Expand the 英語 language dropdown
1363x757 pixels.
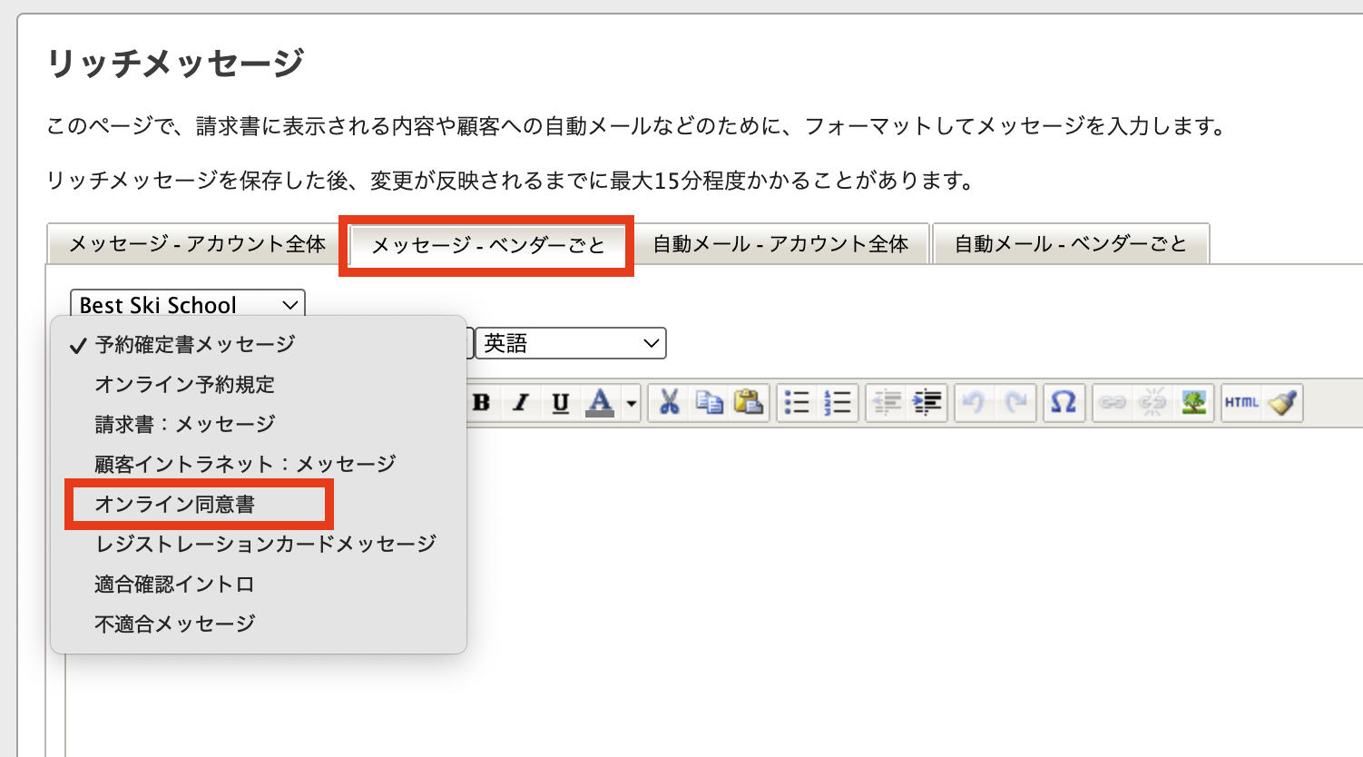click(571, 343)
